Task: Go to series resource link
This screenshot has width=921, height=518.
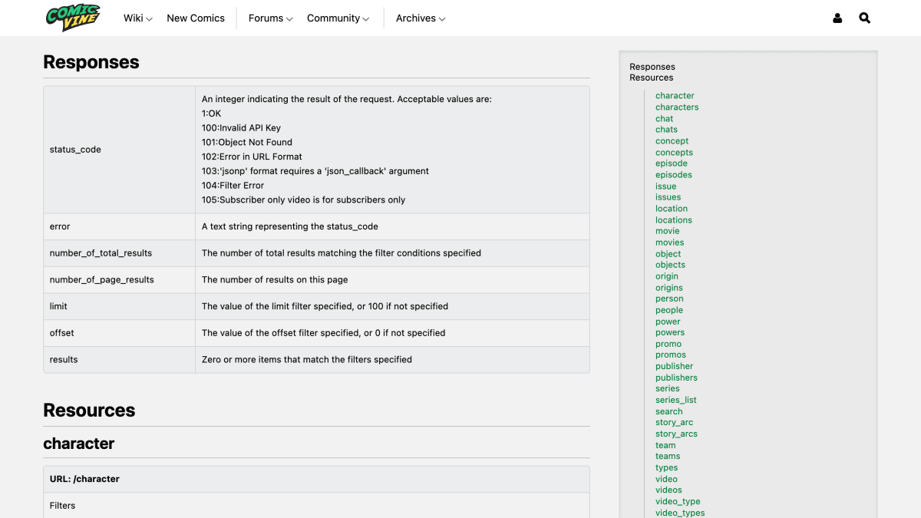Action: 667,388
